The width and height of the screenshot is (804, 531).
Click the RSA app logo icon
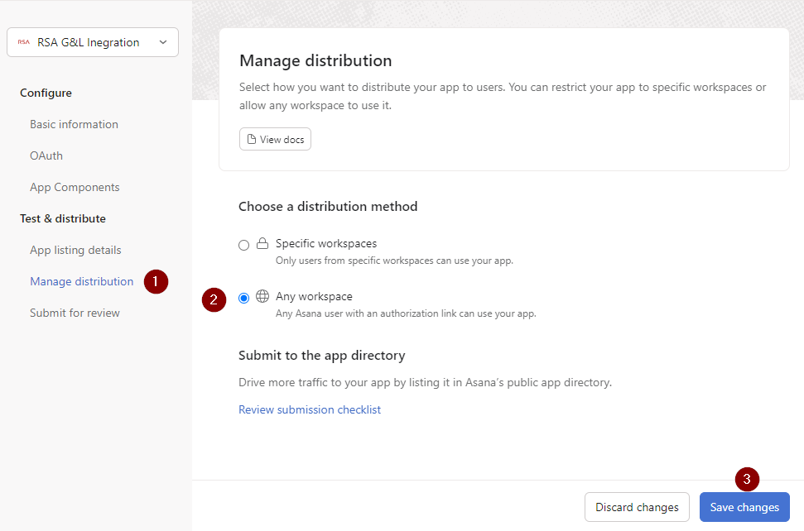tap(23, 42)
